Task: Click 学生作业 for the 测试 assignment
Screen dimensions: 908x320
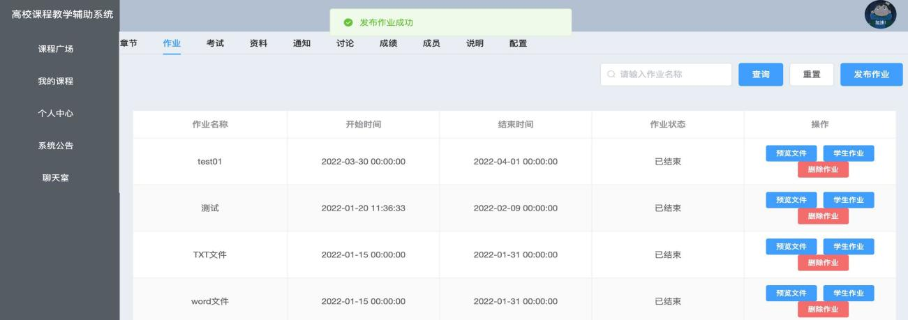Action: (x=849, y=200)
